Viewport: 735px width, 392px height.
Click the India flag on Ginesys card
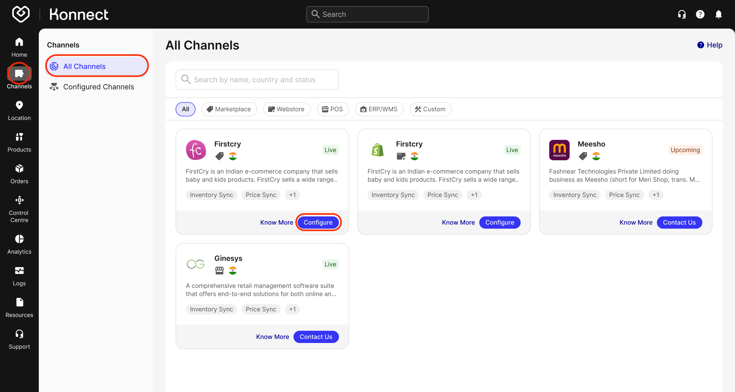pos(233,271)
